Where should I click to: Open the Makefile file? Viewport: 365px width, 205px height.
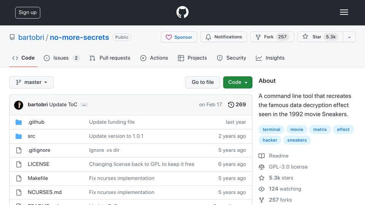pos(38,178)
